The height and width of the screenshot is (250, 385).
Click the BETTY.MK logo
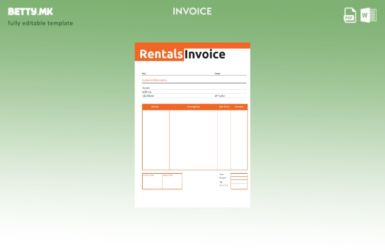point(31,11)
